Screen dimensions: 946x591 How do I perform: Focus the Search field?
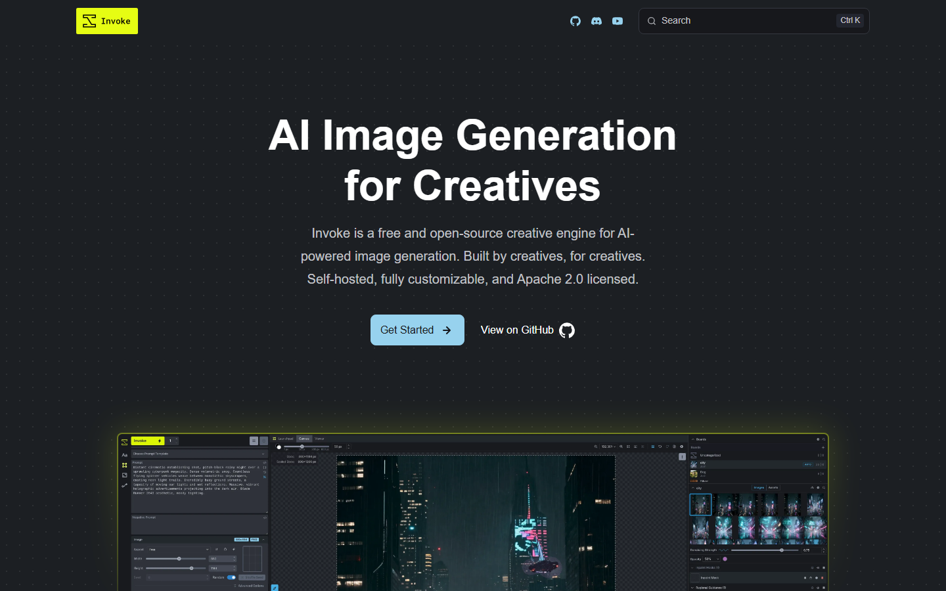click(x=754, y=21)
